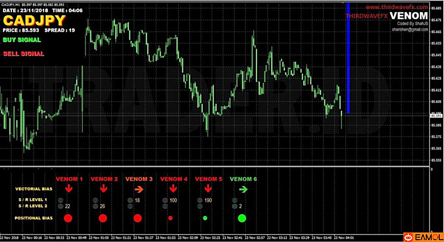Click the VECTORIAL BIAS row label
This screenshot has width=444, height=242.
34,189
